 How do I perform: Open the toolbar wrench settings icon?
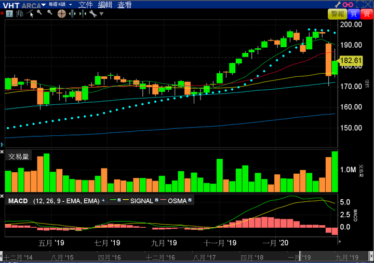point(93,14)
